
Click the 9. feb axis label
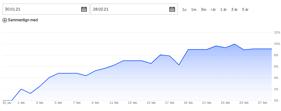[95, 103]
